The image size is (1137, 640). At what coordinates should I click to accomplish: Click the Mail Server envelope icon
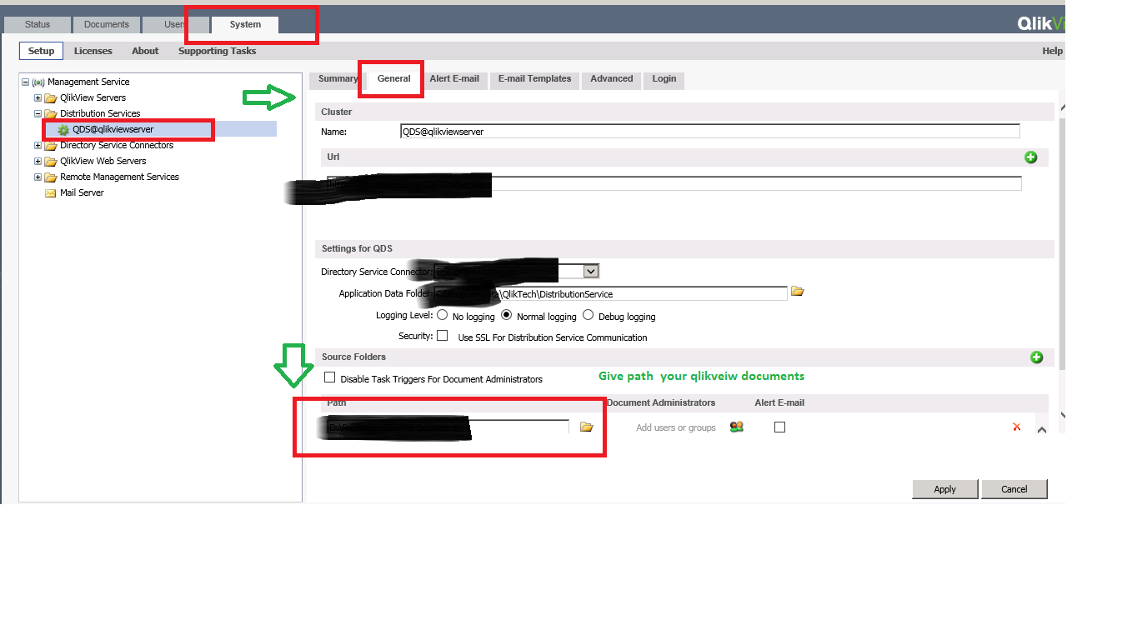51,192
